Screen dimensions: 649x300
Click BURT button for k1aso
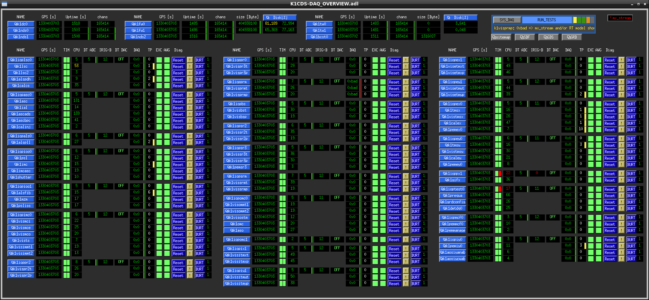[x=416, y=230]
